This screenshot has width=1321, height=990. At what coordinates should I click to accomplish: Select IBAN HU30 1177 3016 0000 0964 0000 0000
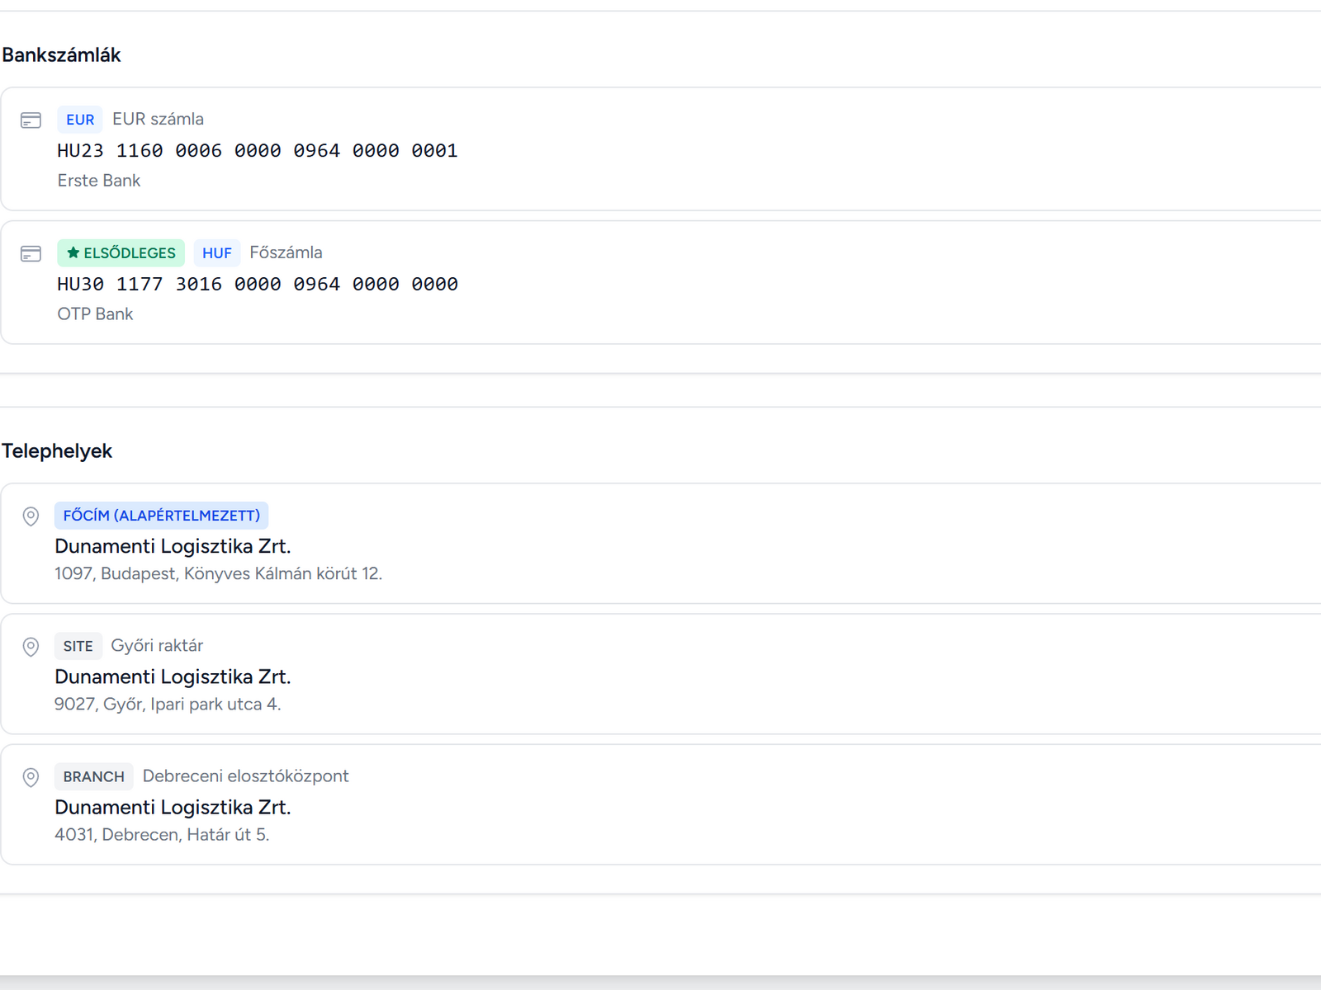258,285
